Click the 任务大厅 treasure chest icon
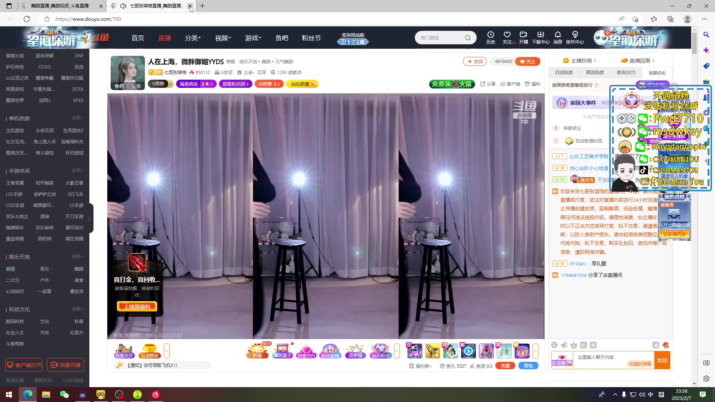The width and height of the screenshot is (715, 402). click(124, 351)
